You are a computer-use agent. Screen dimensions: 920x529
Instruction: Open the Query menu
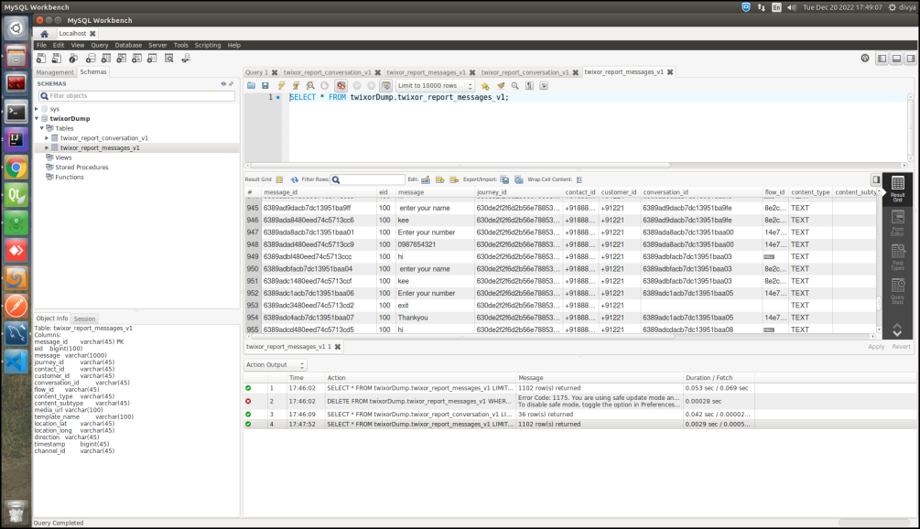click(99, 45)
